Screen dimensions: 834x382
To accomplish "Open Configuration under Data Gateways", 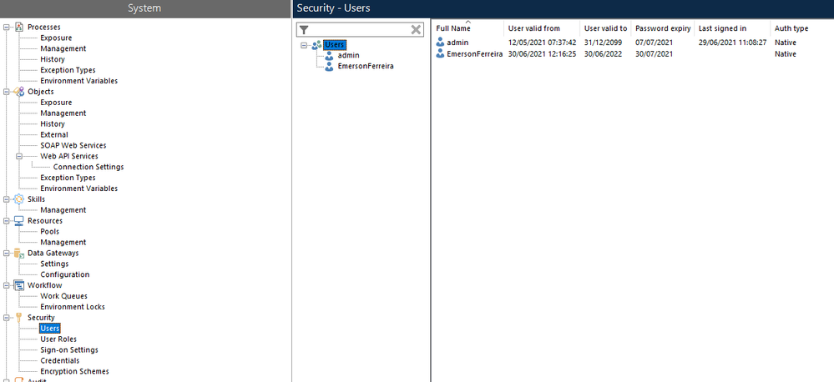I will 65,274.
